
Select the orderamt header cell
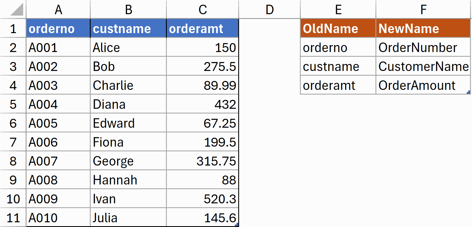(202, 28)
